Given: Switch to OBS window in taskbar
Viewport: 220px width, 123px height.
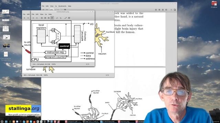Looking at the screenshot, I should coord(91,122).
